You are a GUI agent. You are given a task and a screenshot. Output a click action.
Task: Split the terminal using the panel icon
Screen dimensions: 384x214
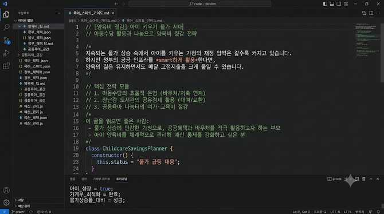(357, 179)
